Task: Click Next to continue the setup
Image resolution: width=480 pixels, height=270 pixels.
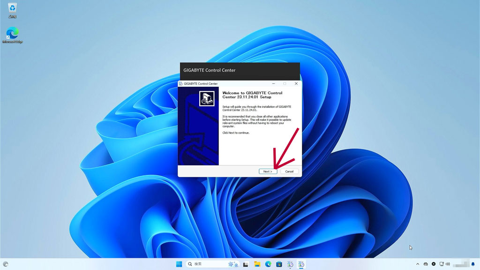Action: [268, 172]
